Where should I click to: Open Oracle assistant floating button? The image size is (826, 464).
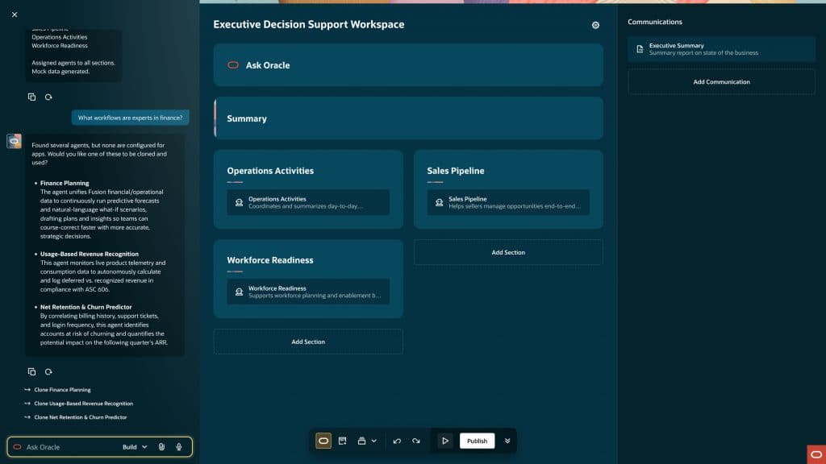(816, 454)
